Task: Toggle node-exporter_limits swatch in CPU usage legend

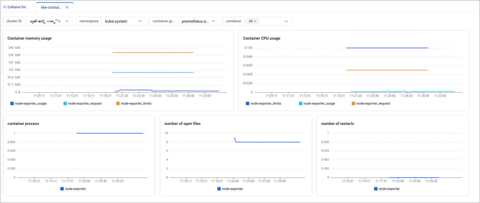Action: (248, 103)
